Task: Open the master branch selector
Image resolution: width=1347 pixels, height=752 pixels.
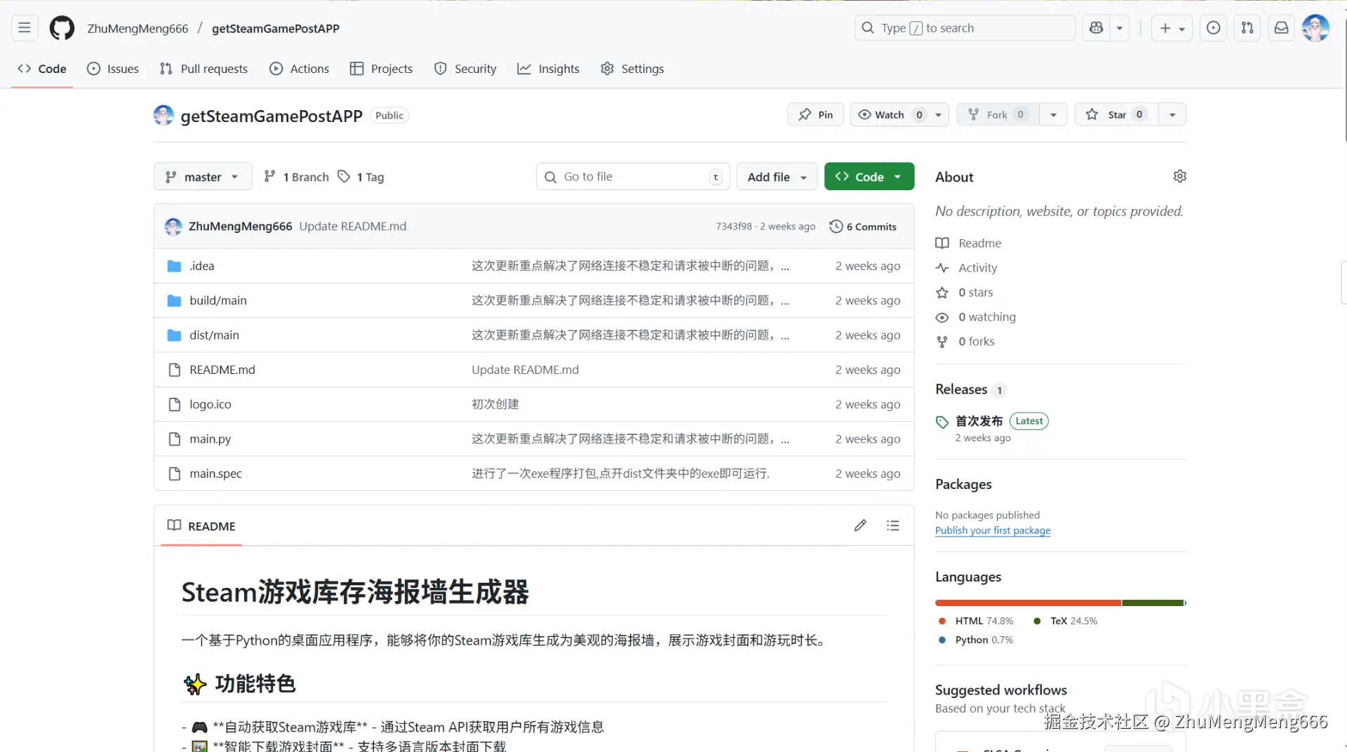Action: (203, 177)
